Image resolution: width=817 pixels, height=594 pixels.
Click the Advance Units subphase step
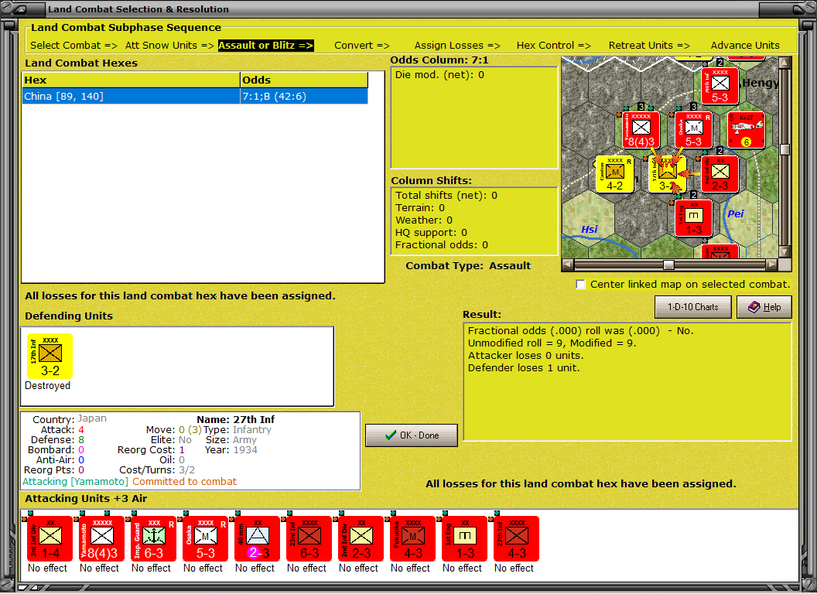[745, 46]
